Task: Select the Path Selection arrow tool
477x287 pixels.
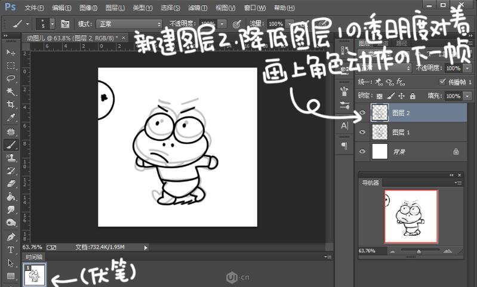Action: [11, 263]
